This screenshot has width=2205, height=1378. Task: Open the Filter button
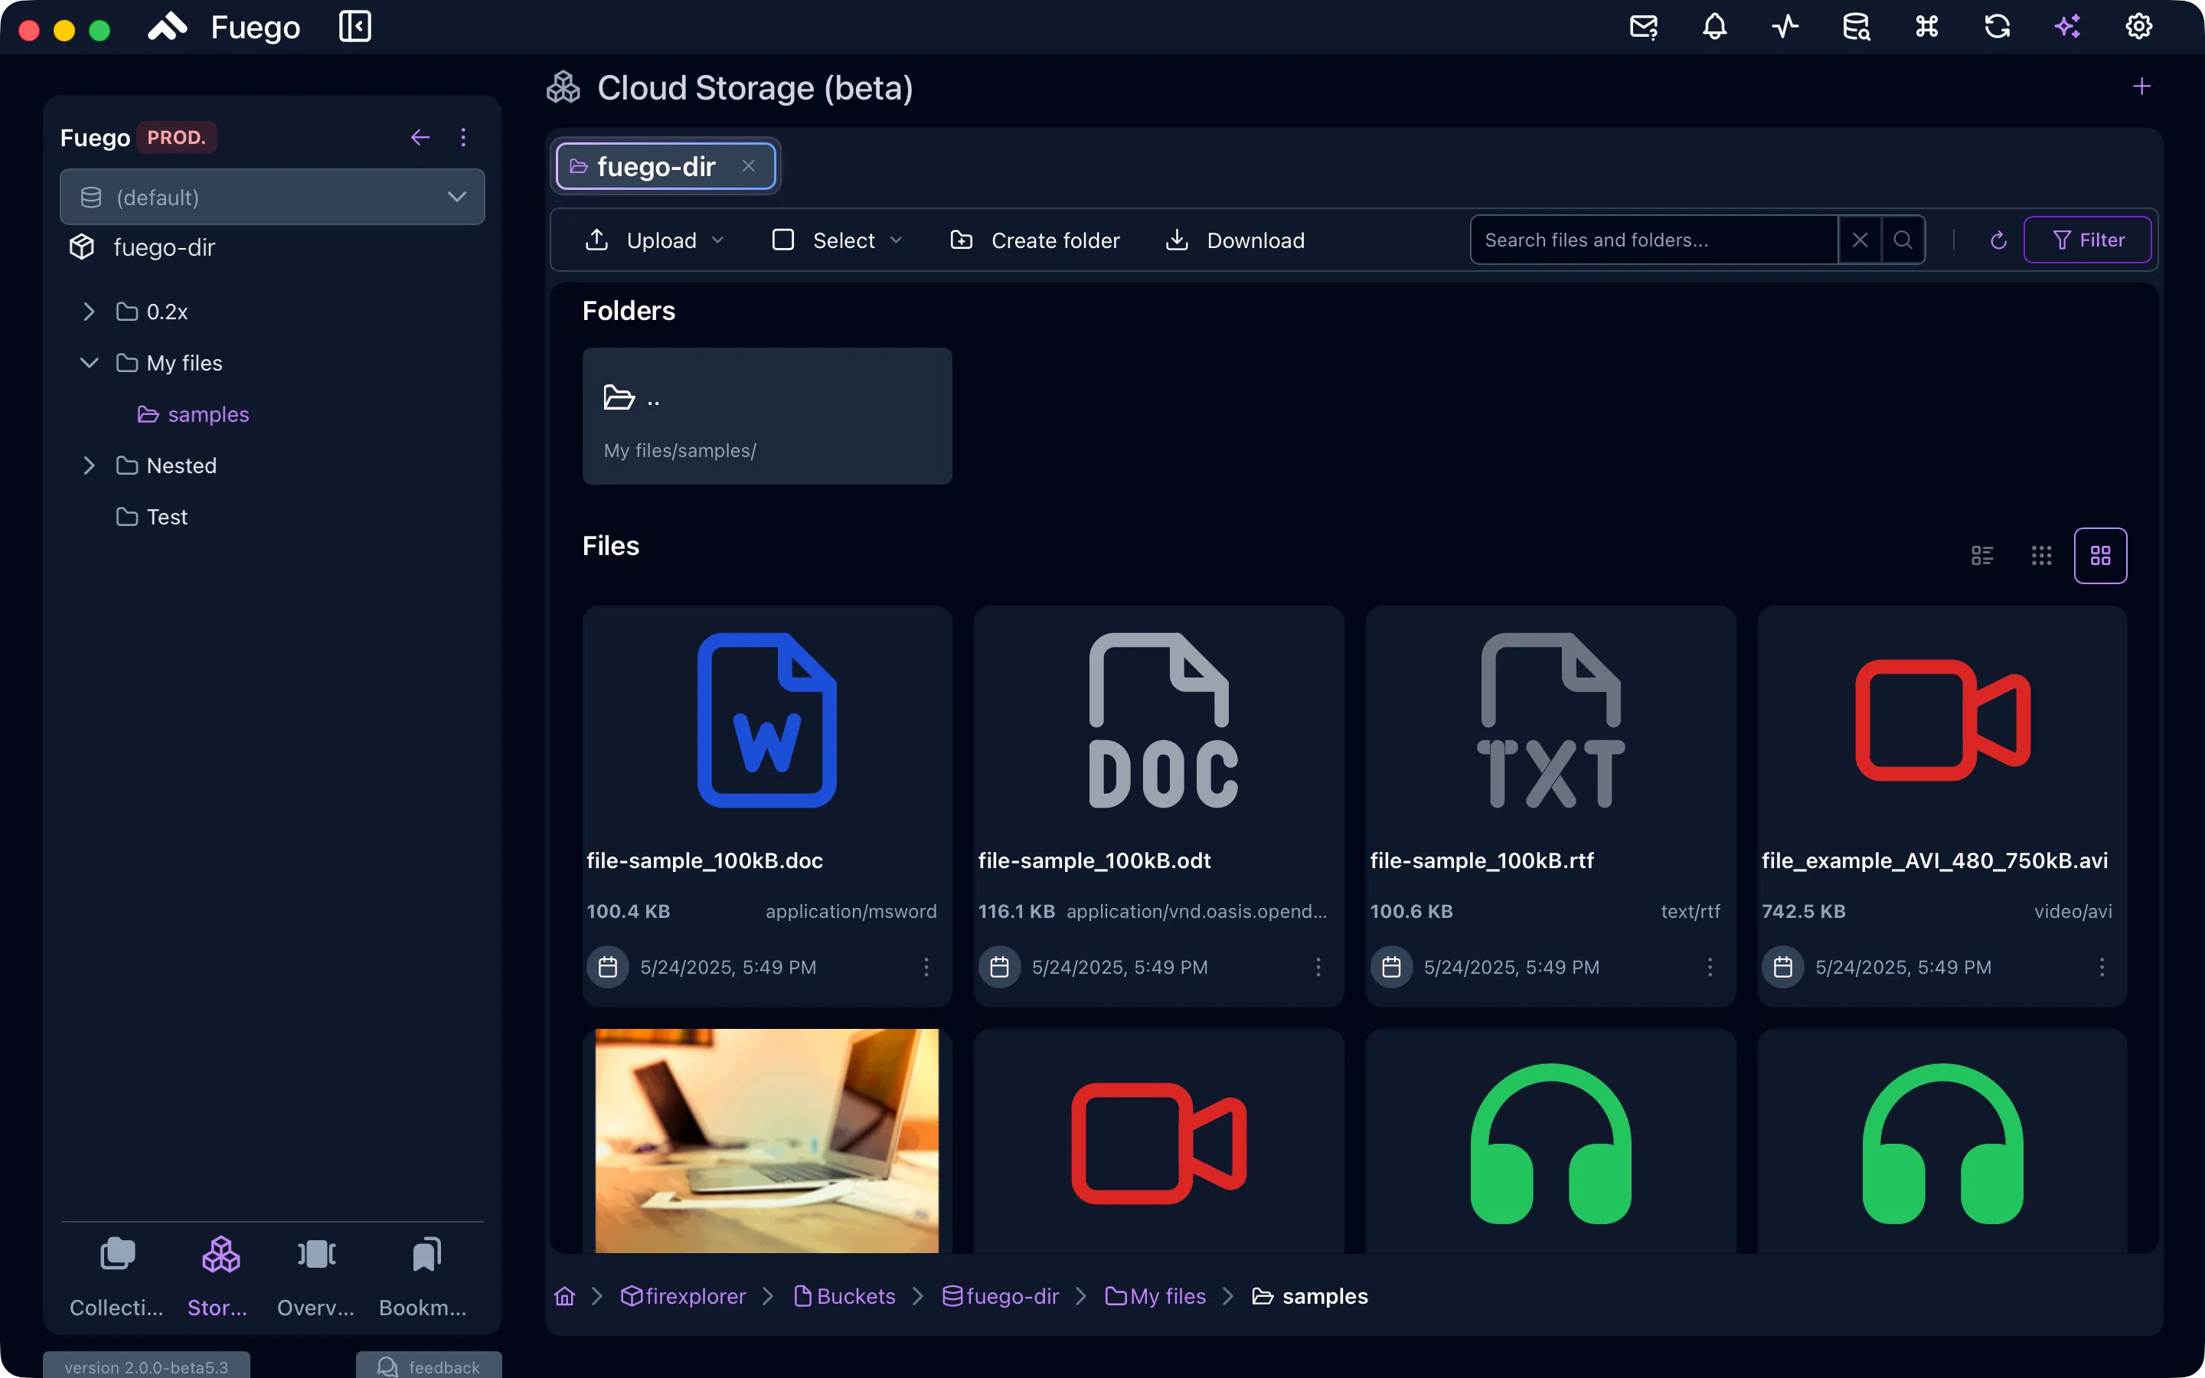click(2087, 240)
